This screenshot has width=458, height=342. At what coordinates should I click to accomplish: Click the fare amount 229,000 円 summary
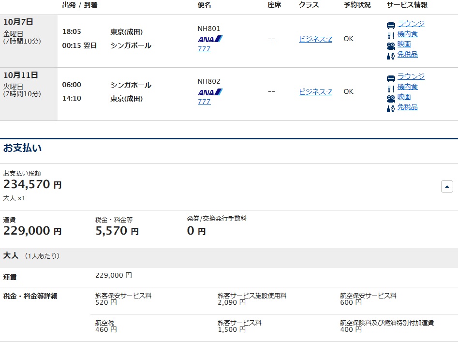32,231
